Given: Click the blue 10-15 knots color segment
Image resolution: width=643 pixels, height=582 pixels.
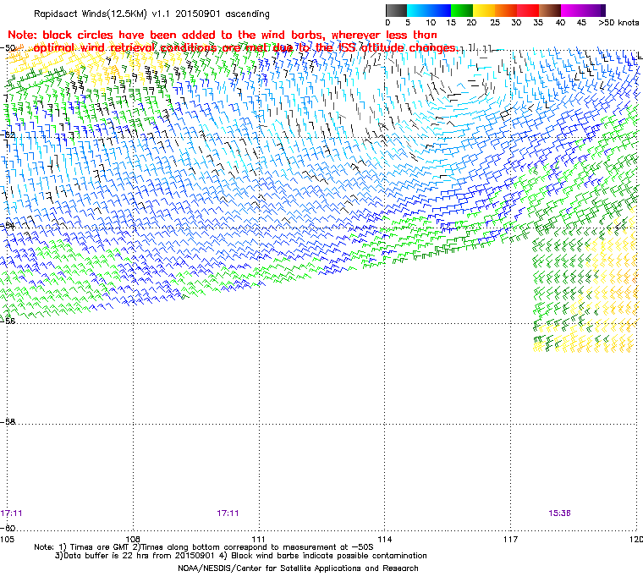Looking at the screenshot, I should (x=440, y=10).
